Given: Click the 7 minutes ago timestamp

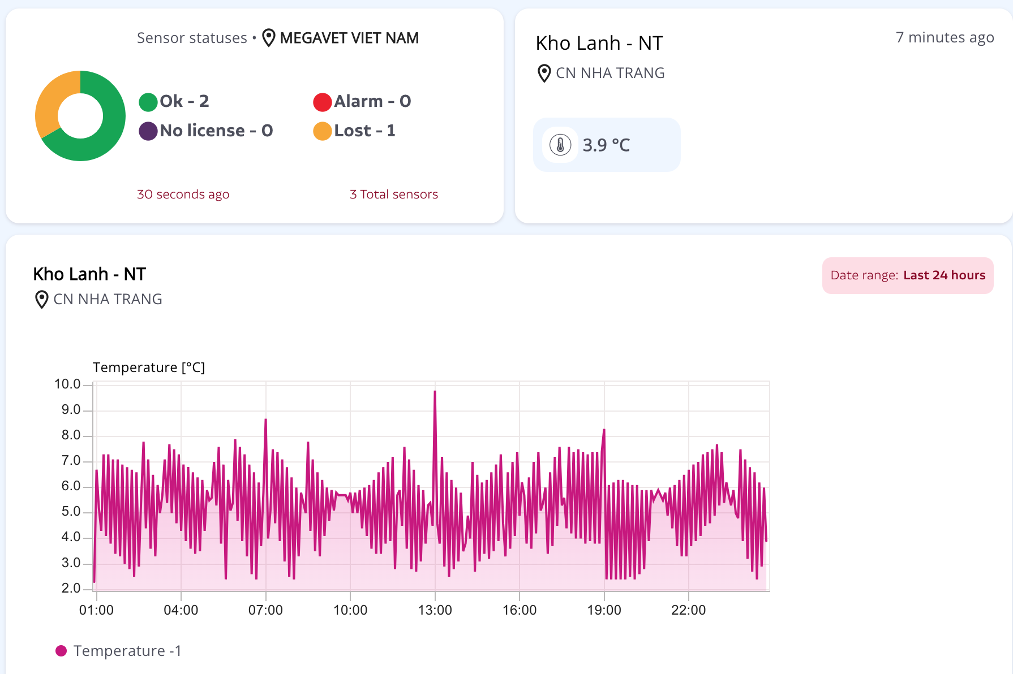Looking at the screenshot, I should coord(945,37).
